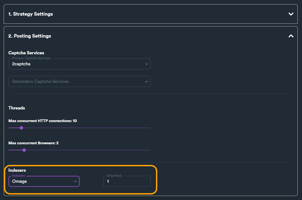302x200 pixels.
Task: Click the 2. Posting Settings section title
Action: tap(30, 36)
